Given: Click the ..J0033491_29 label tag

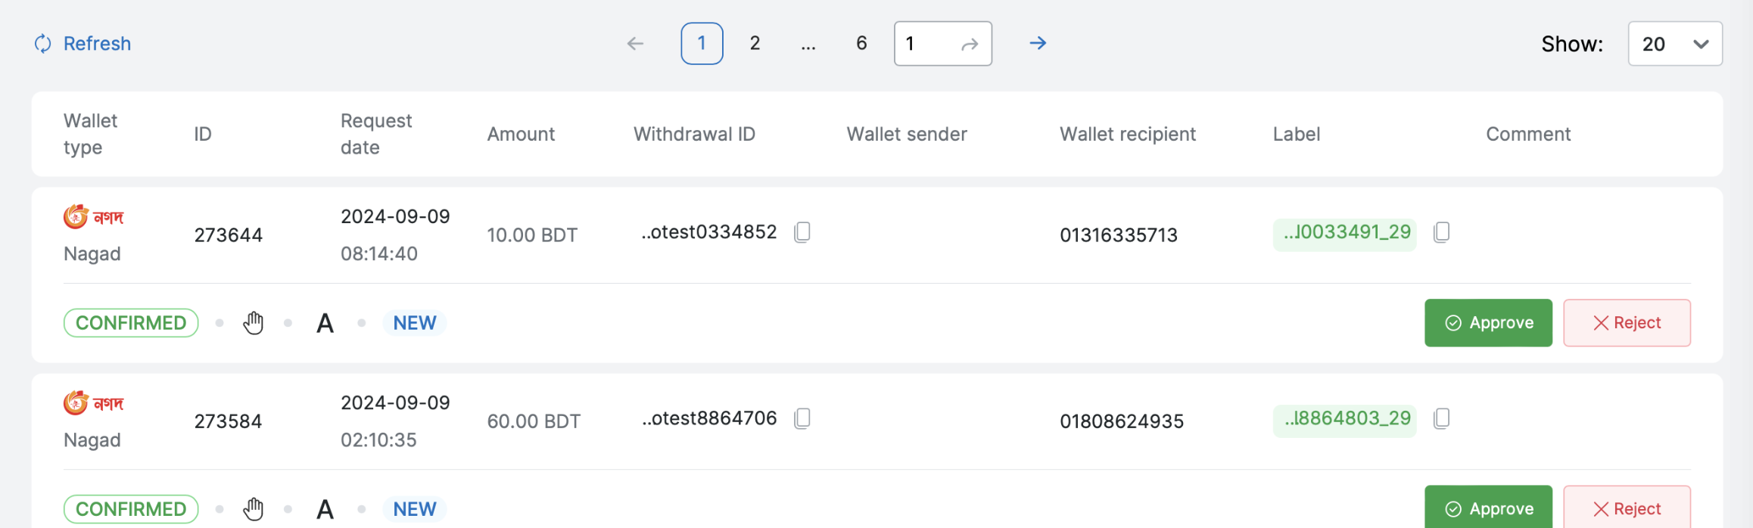Looking at the screenshot, I should point(1345,232).
